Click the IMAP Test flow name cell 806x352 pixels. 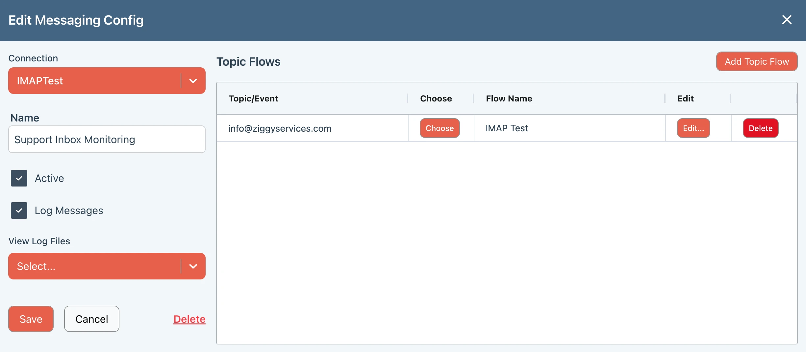[507, 128]
